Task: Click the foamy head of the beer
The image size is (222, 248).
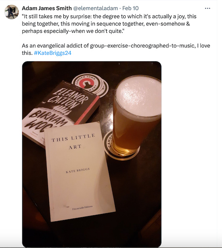Action: coord(138,97)
